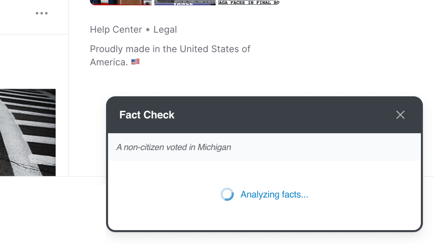Click the black-and-white crosswalk photo
Viewport: 434px width, 244px height.
point(28,132)
